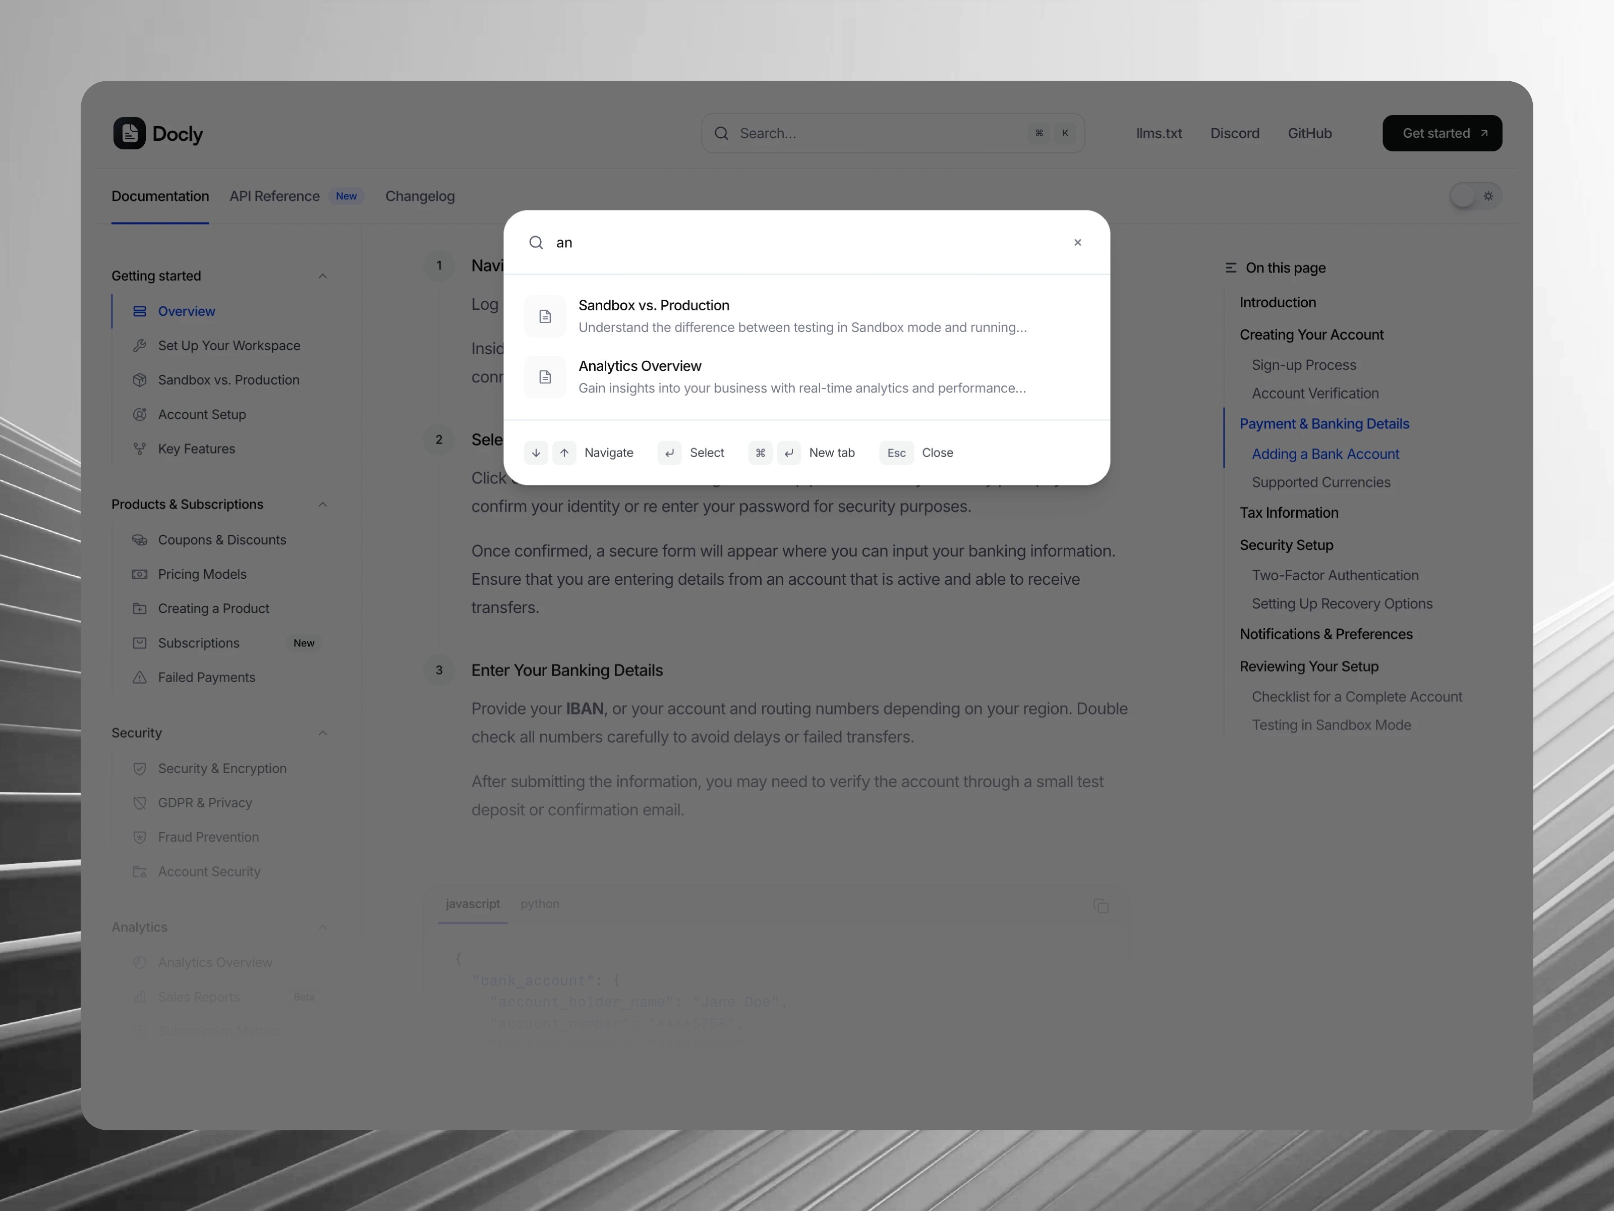Click the Analytics Overview sidebar icon

(139, 963)
